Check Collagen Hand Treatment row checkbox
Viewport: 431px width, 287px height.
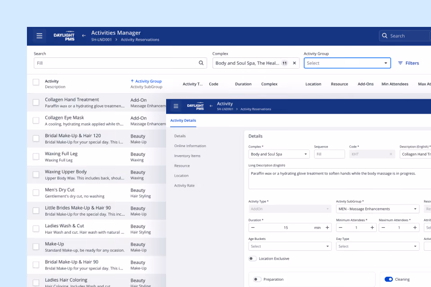tap(36, 102)
